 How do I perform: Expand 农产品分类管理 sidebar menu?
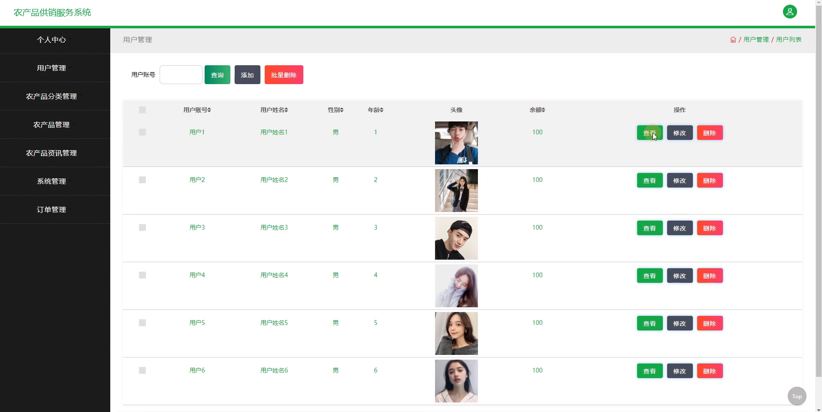pyautogui.click(x=55, y=96)
